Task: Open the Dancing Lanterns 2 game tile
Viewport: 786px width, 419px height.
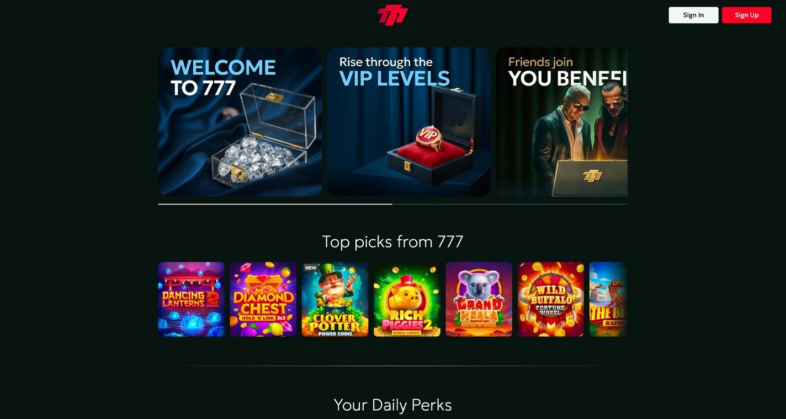Action: 191,299
